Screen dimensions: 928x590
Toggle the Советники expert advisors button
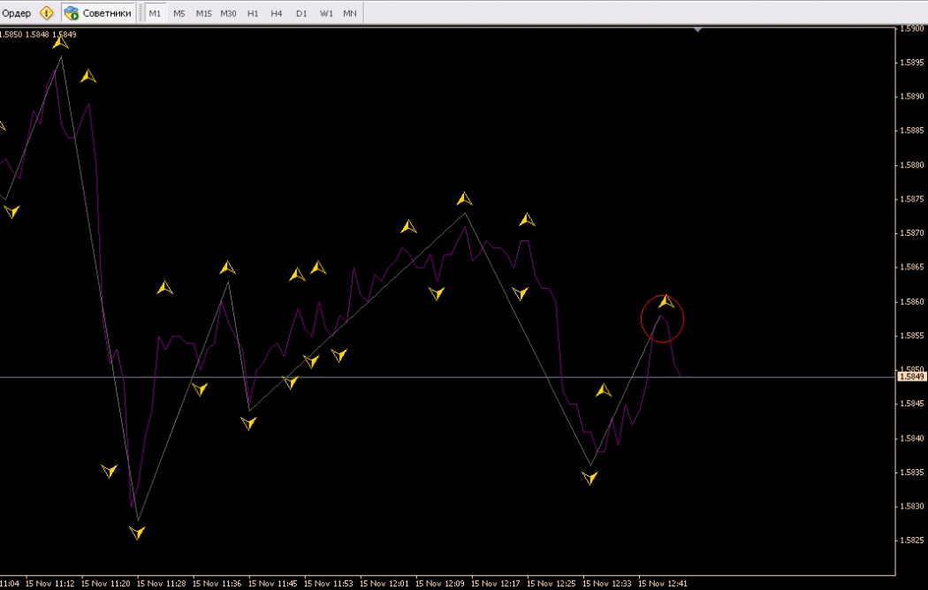(x=98, y=13)
